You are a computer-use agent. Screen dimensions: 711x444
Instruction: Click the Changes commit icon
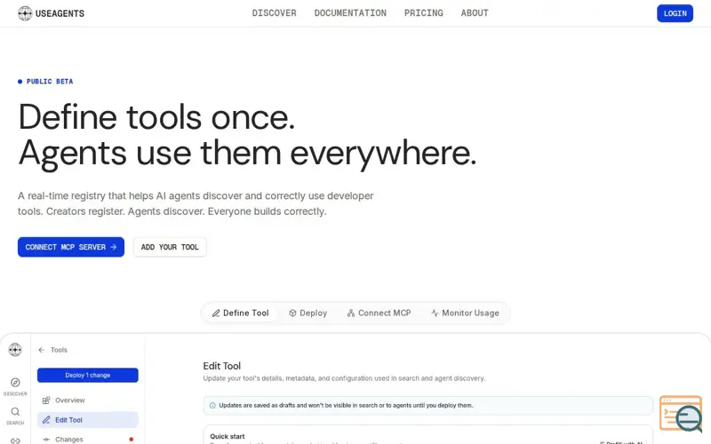click(x=46, y=440)
